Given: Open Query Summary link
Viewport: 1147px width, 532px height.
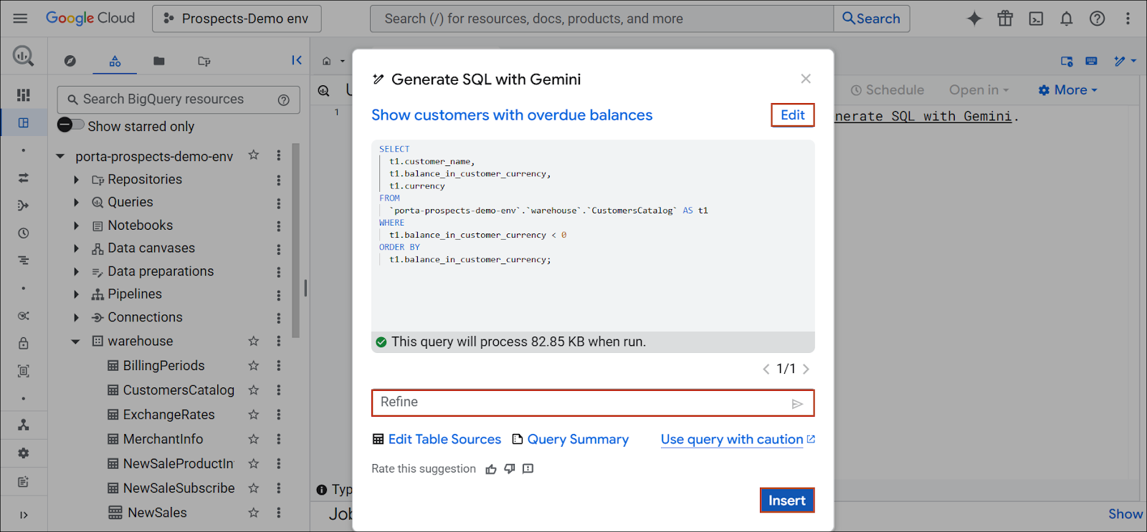Looking at the screenshot, I should click(x=571, y=440).
